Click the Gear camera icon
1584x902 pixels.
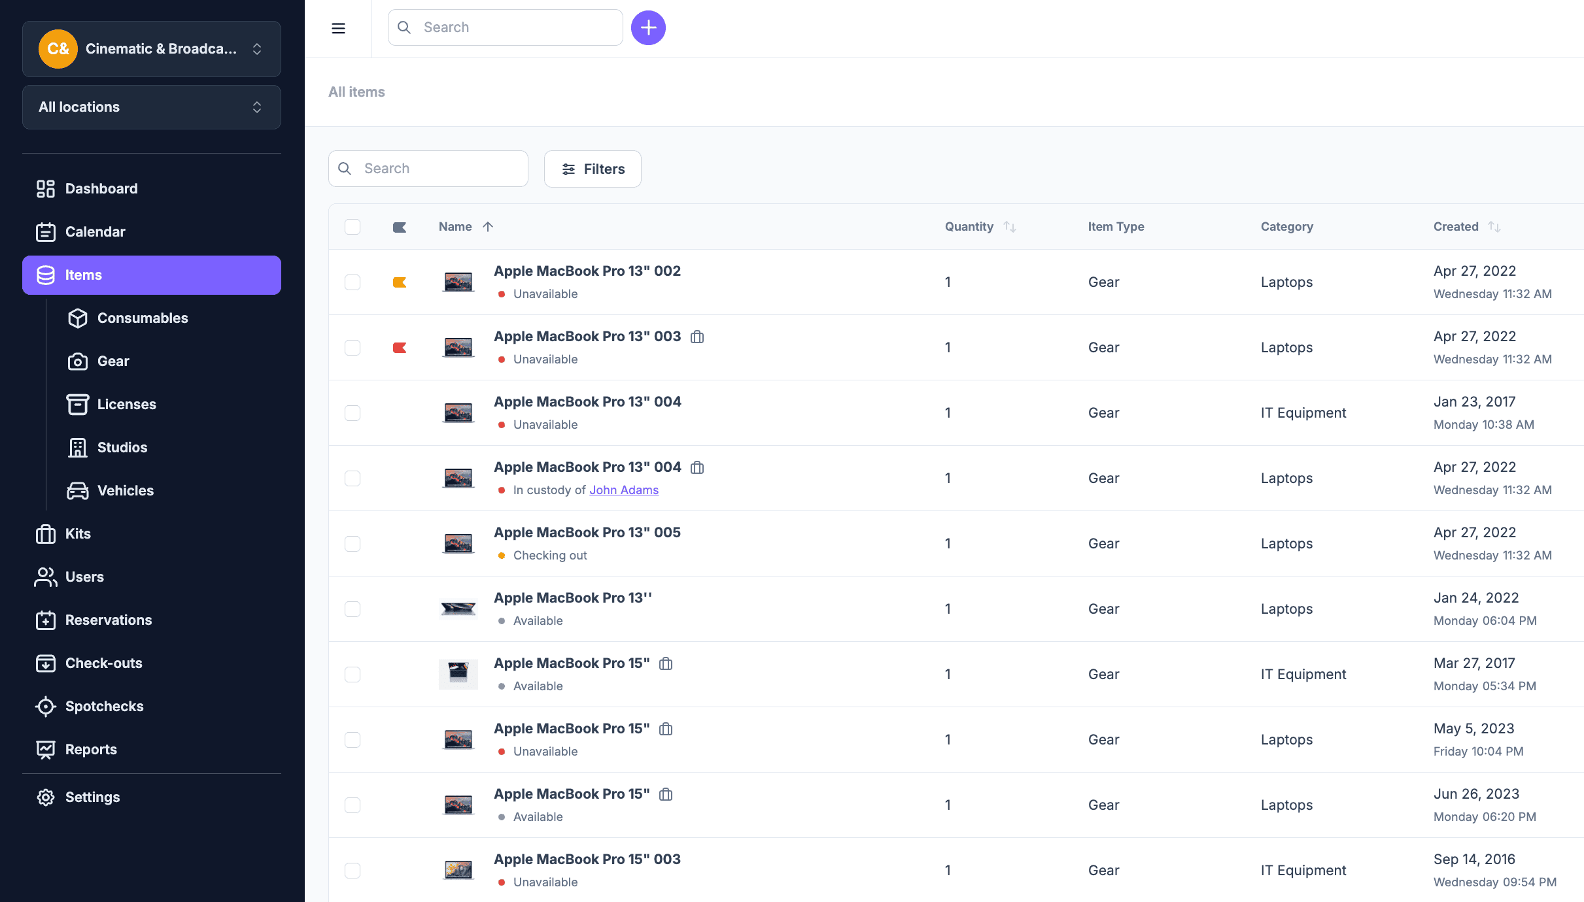click(78, 361)
